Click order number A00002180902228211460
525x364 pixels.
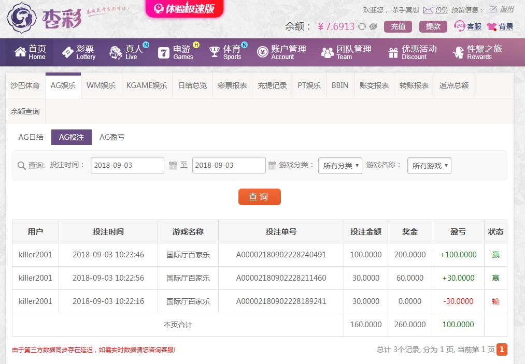tap(281, 278)
